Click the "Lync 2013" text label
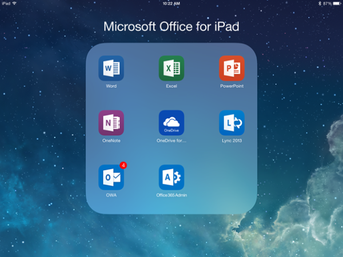343x257 pixels. click(232, 140)
